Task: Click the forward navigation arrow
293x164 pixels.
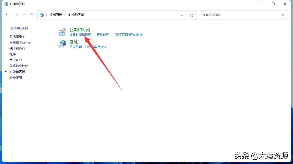Action: click(x=16, y=15)
